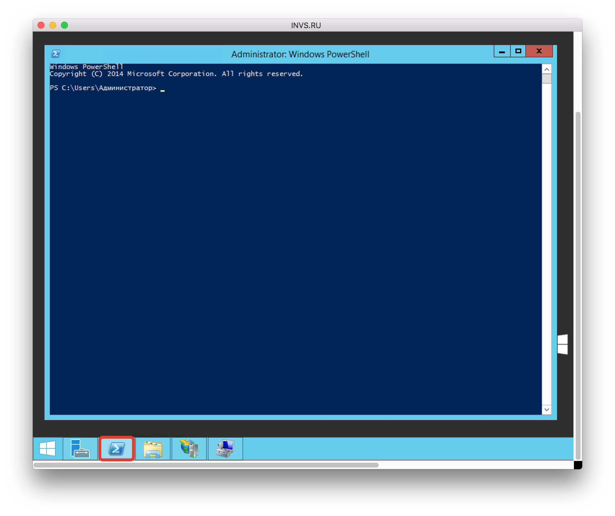Click the PS C:\Users prompt line

tap(103, 88)
